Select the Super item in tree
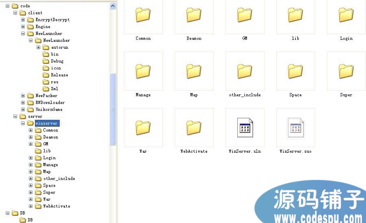366x223 pixels. coord(49,192)
